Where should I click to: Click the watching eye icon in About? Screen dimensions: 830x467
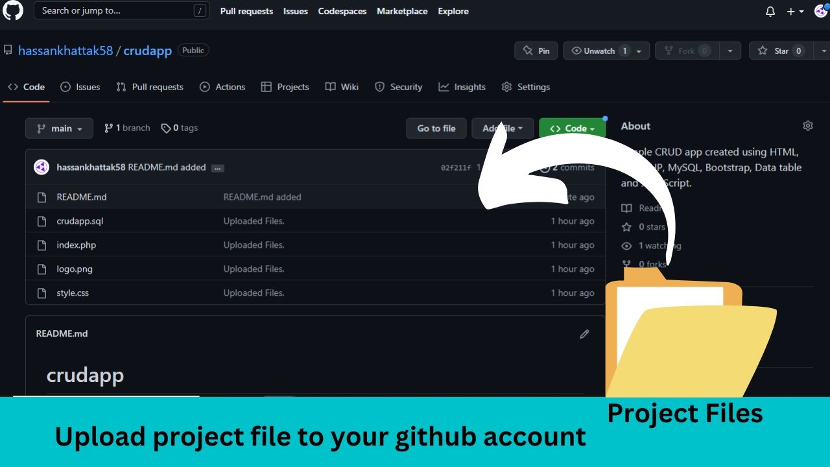coord(626,246)
